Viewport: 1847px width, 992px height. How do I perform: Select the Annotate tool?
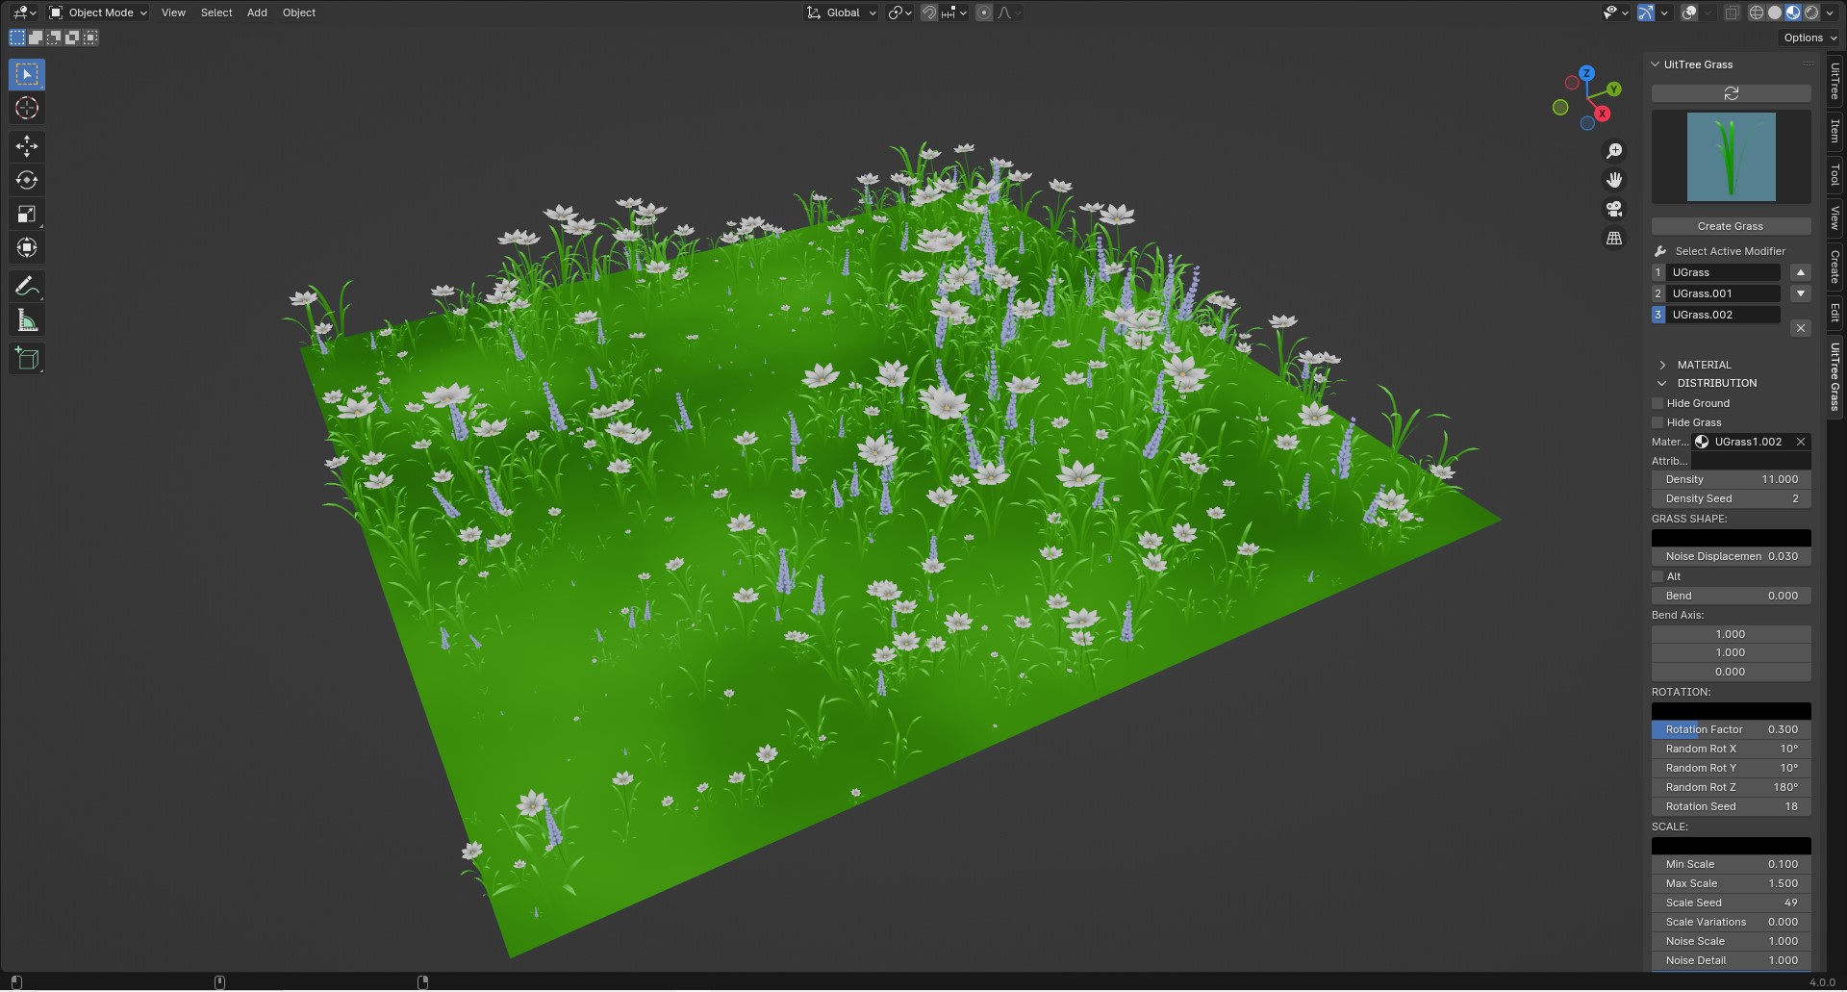pos(26,286)
